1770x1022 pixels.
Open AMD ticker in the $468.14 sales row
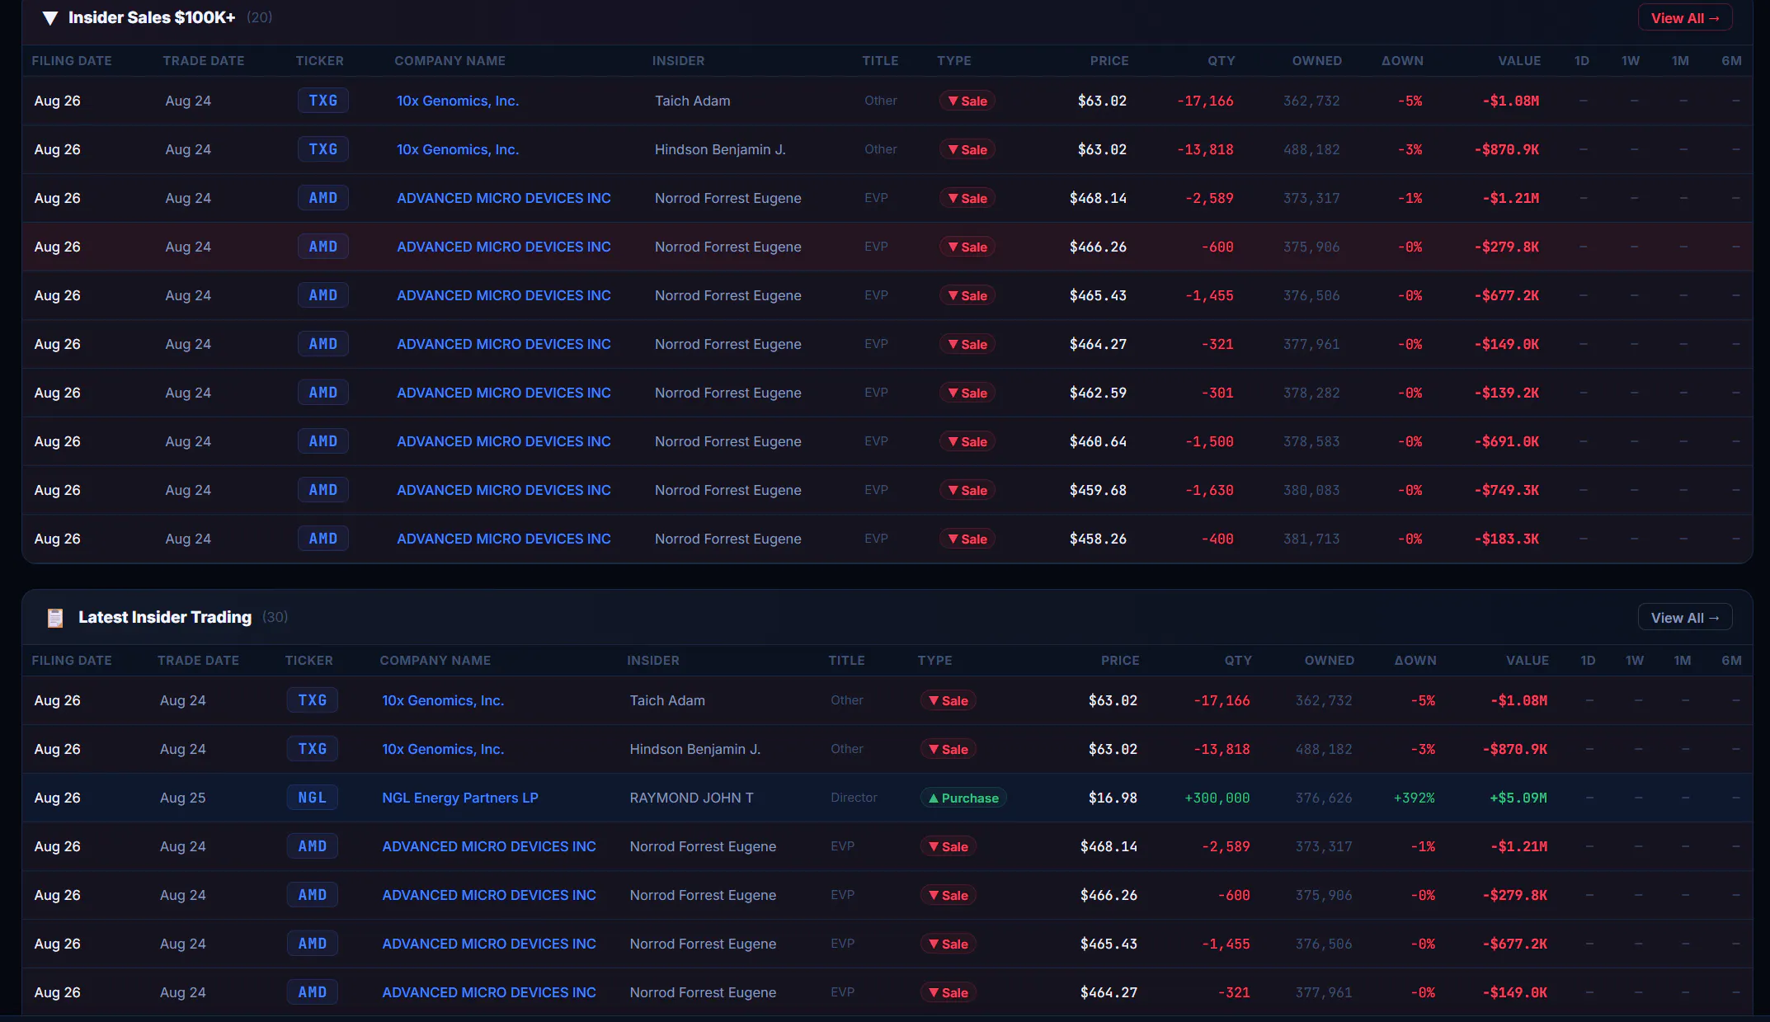tap(323, 198)
